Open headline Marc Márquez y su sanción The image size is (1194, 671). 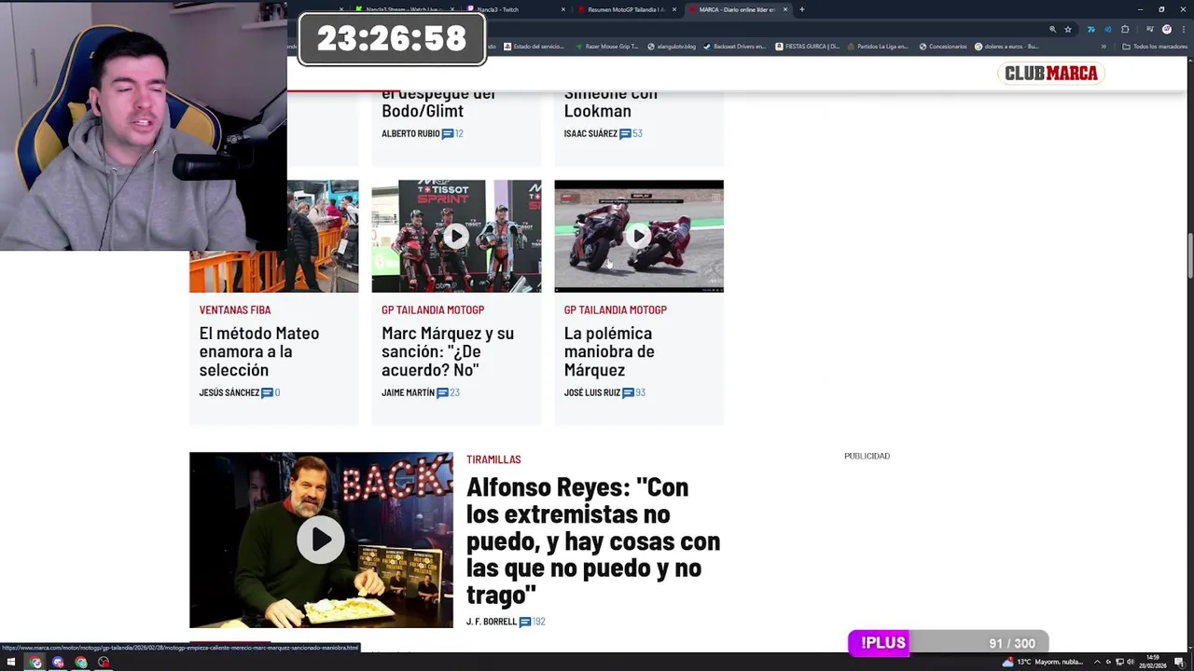pos(448,351)
